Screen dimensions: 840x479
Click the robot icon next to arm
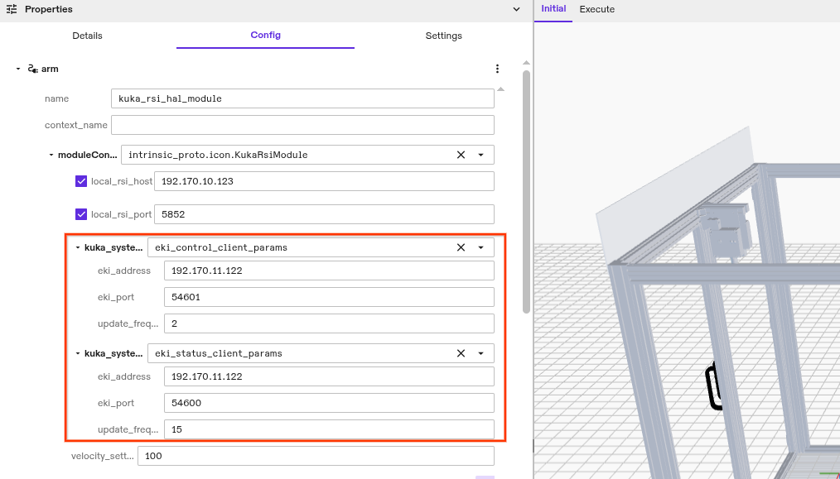(33, 69)
